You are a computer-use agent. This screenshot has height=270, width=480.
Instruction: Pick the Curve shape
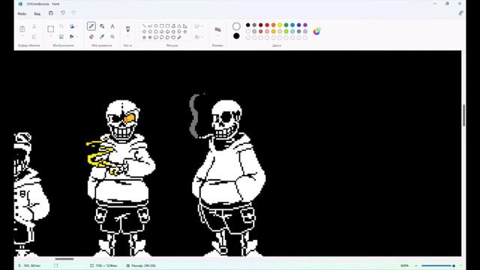click(150, 26)
